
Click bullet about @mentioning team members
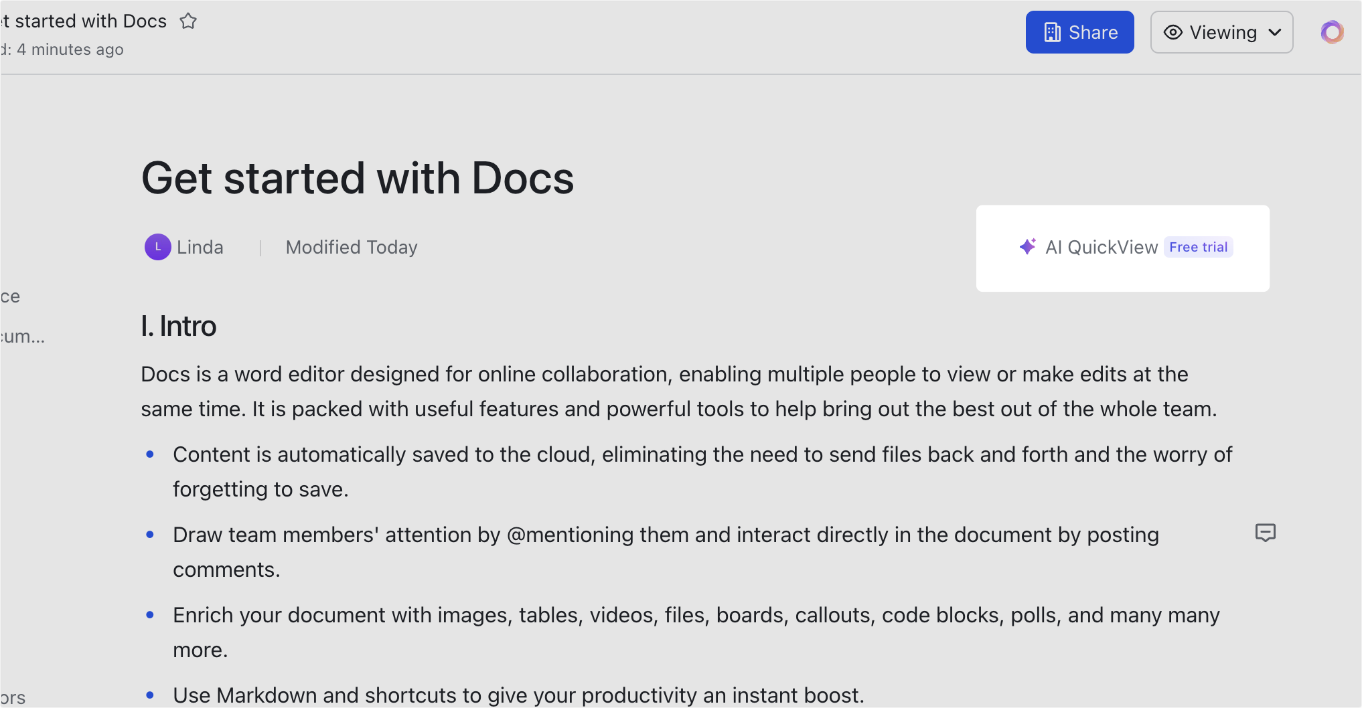pyautogui.click(x=666, y=552)
